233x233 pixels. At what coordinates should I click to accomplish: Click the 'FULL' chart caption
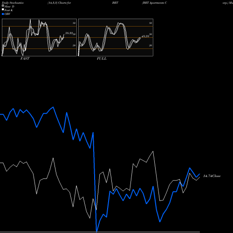tap(102, 59)
